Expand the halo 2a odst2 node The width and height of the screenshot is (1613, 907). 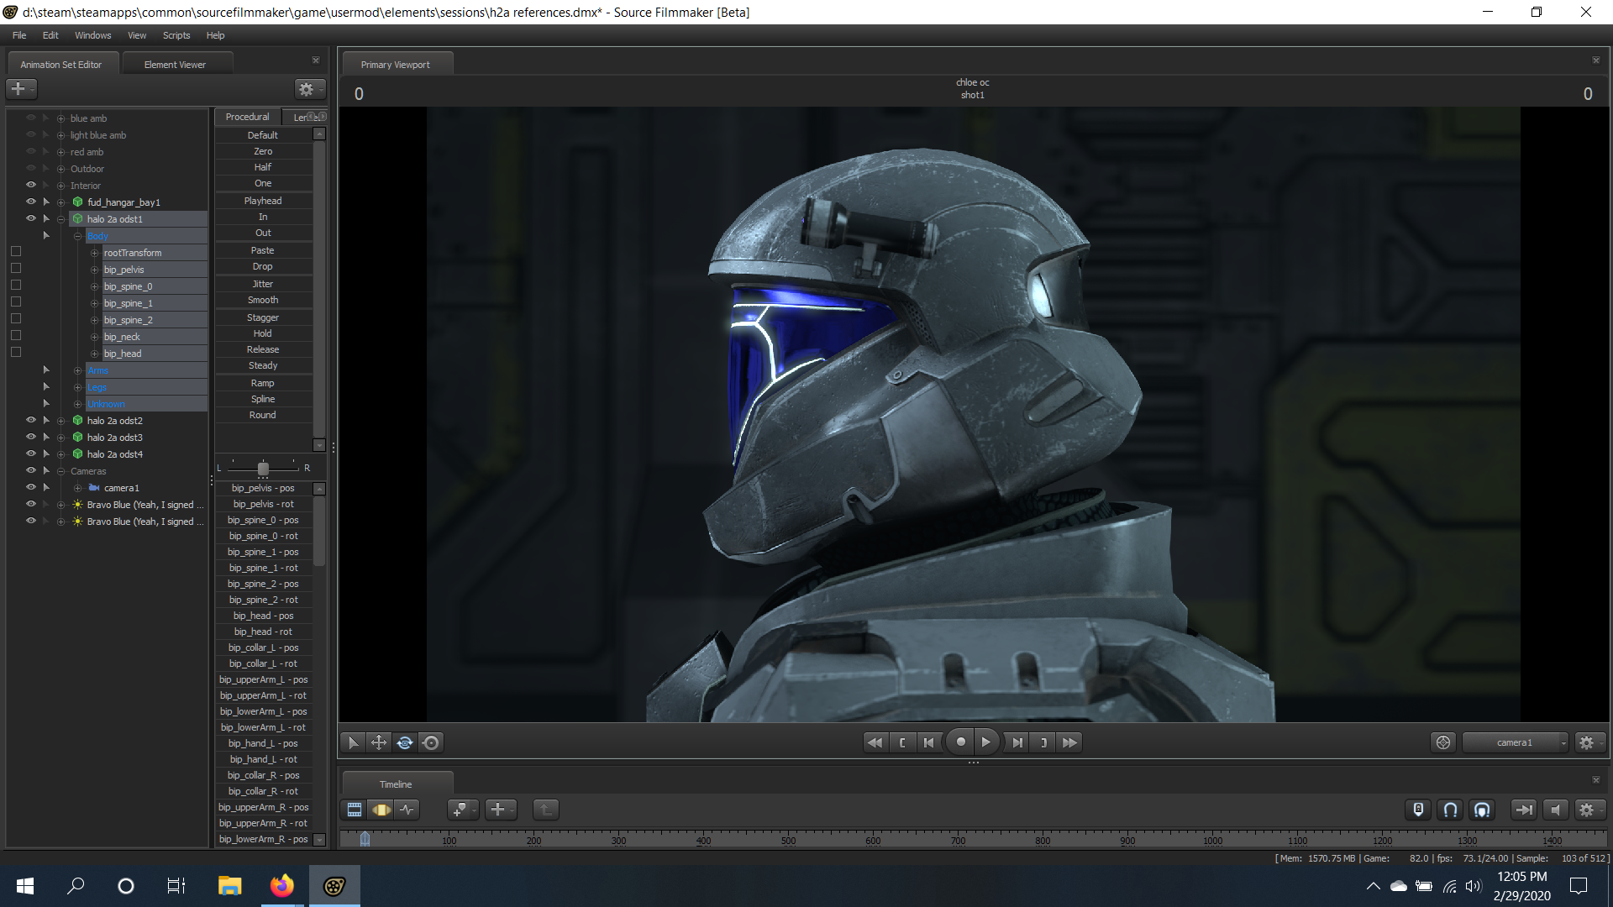[x=61, y=421]
